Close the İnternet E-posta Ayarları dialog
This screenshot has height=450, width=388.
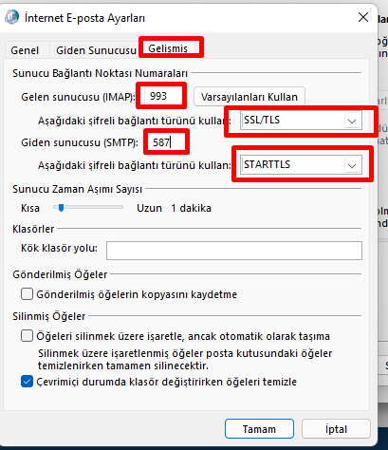point(363,17)
